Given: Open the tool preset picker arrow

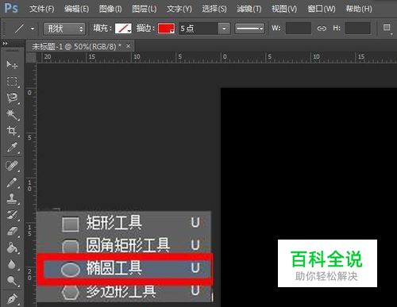Looking at the screenshot, I should click(33, 29).
